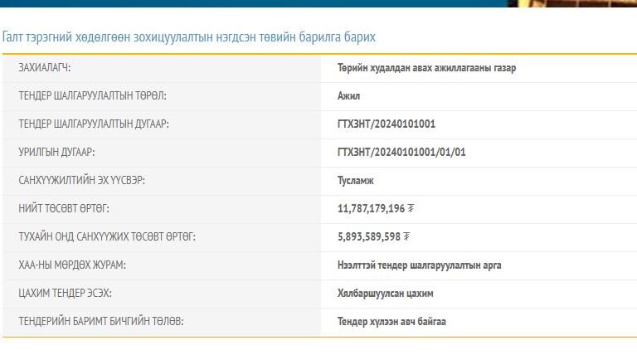Click Төрийн худалдан авах ажиллагааны газар value

tap(426, 68)
